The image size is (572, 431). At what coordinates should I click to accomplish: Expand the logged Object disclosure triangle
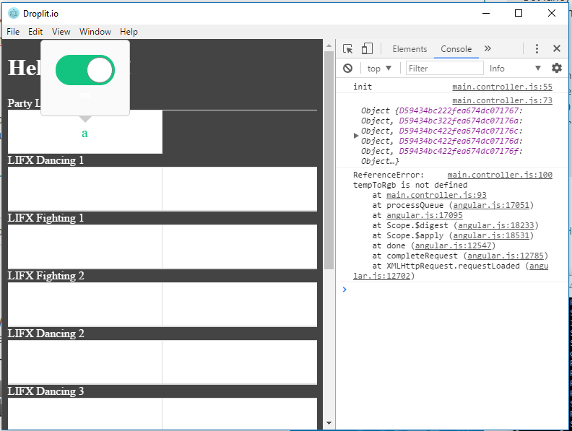[356, 136]
